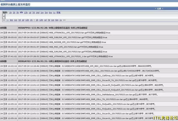Select HEB_NODEB_KPI_20170523.tar.gz log entry
This screenshot has height=121, width=178.
[62, 42]
